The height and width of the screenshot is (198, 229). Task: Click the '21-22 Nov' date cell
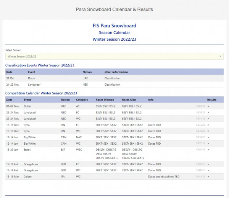[x=13, y=85]
